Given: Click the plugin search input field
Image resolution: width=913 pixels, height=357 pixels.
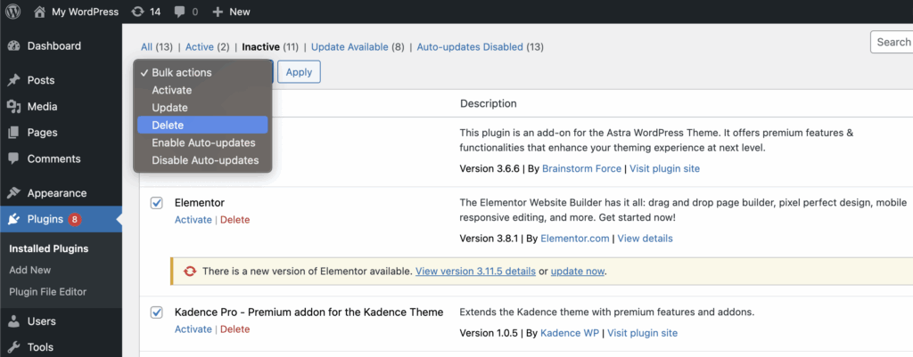Looking at the screenshot, I should pyautogui.click(x=892, y=42).
